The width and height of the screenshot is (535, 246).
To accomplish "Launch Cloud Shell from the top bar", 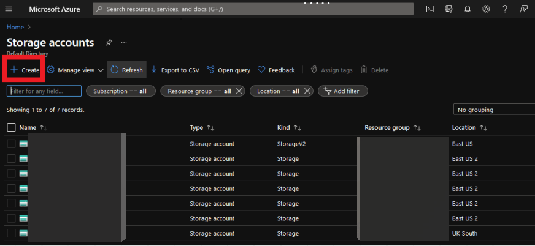I will [x=430, y=9].
